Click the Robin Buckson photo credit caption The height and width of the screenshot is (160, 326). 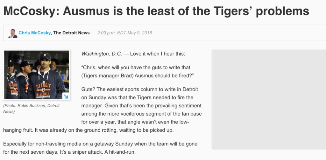tap(32, 109)
